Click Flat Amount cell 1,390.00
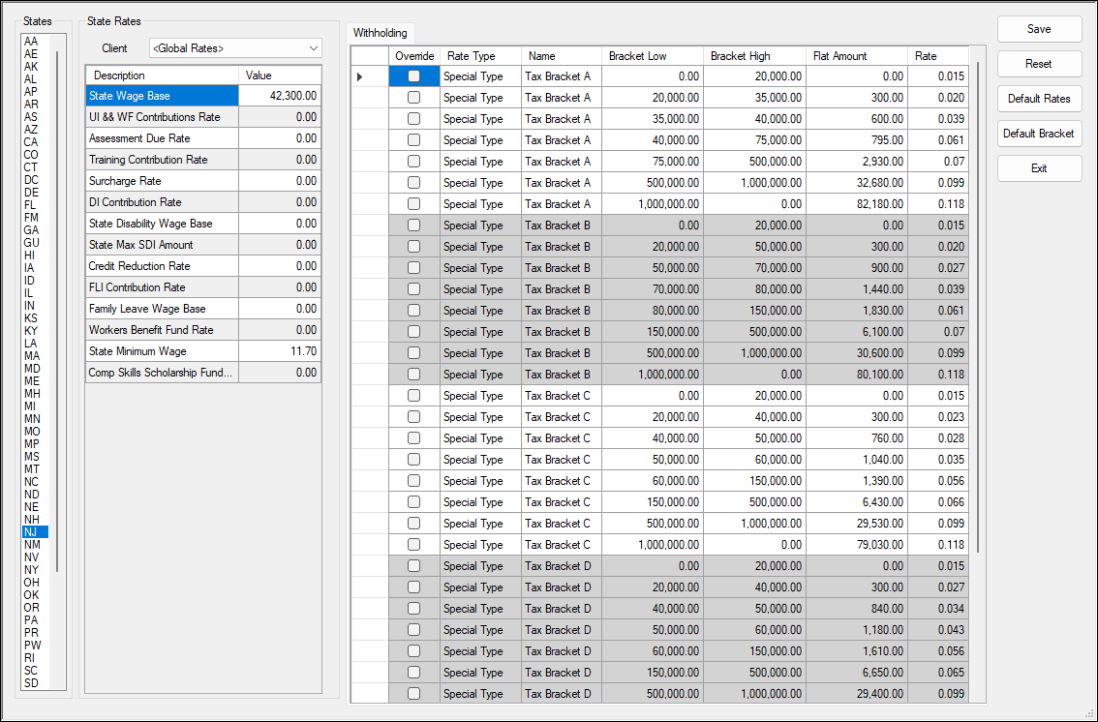 (856, 481)
